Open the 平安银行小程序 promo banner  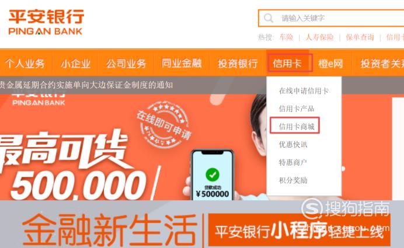[299, 230]
